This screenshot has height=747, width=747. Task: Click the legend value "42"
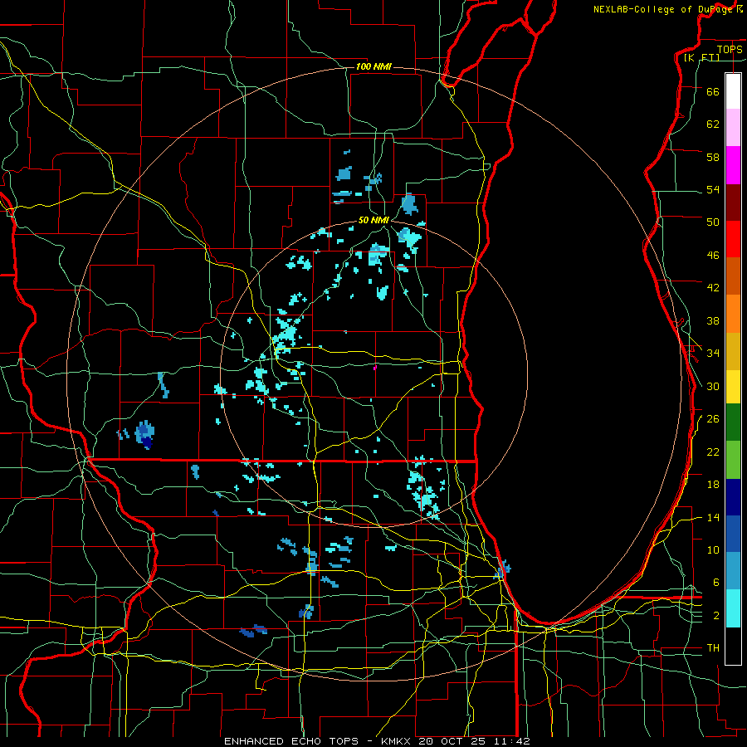tap(713, 288)
